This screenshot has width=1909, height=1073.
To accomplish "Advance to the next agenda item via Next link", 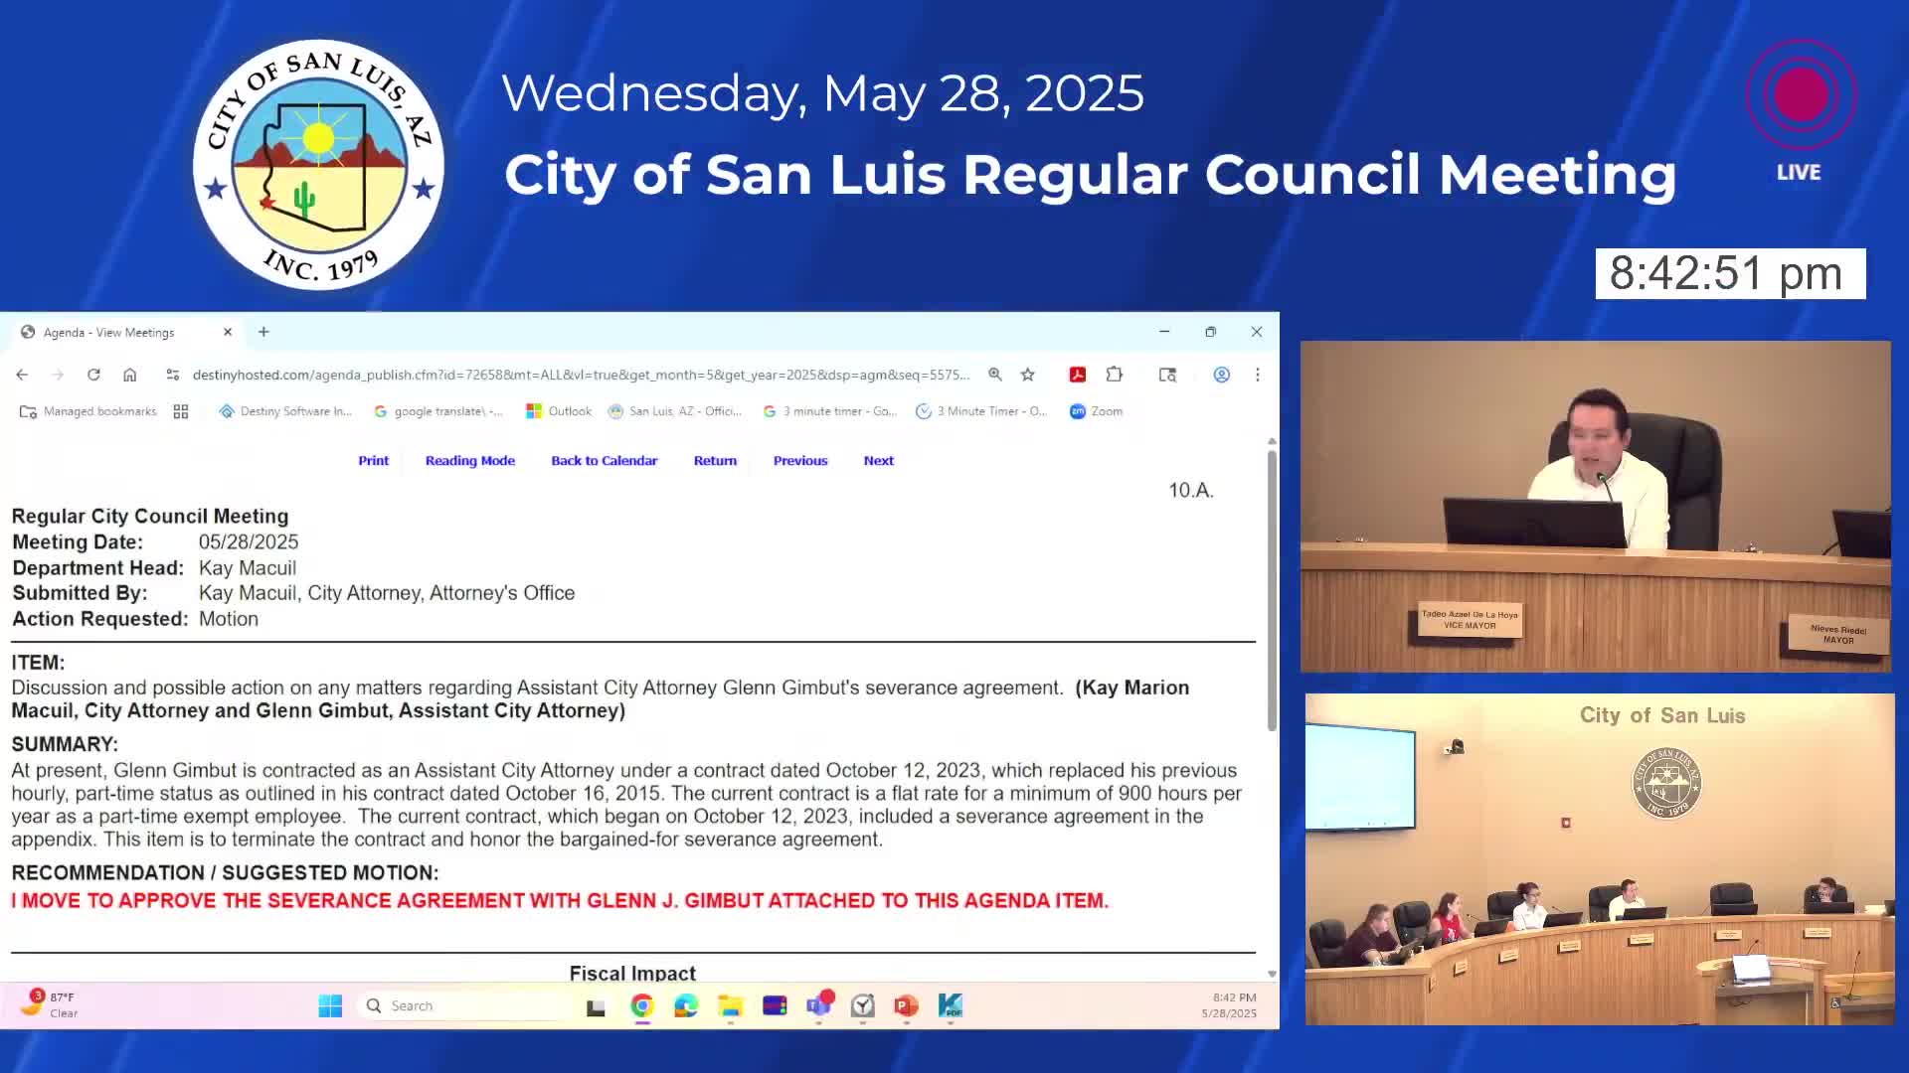I will pyautogui.click(x=878, y=460).
